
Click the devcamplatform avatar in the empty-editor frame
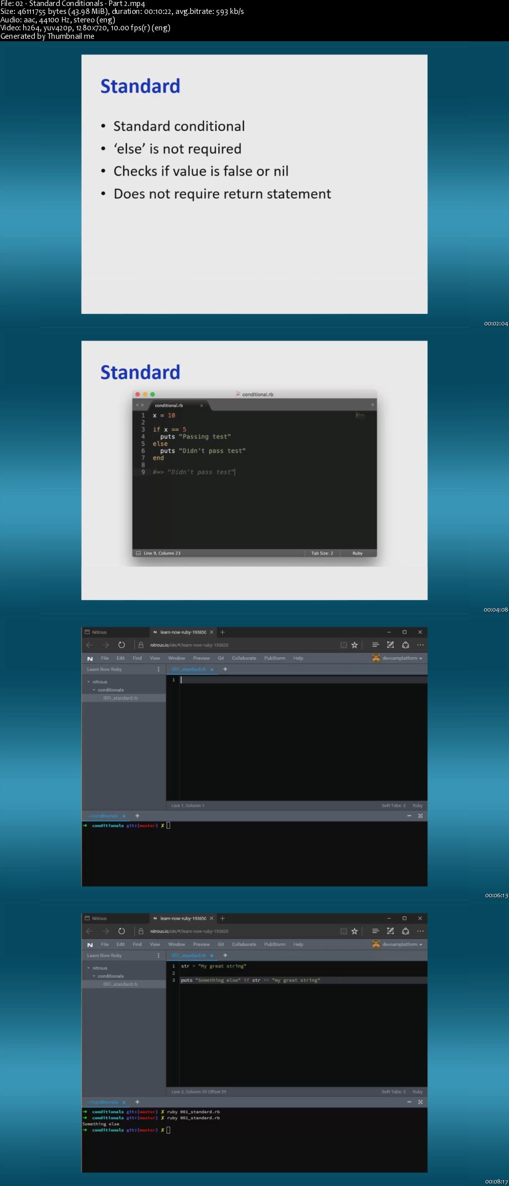(x=376, y=658)
